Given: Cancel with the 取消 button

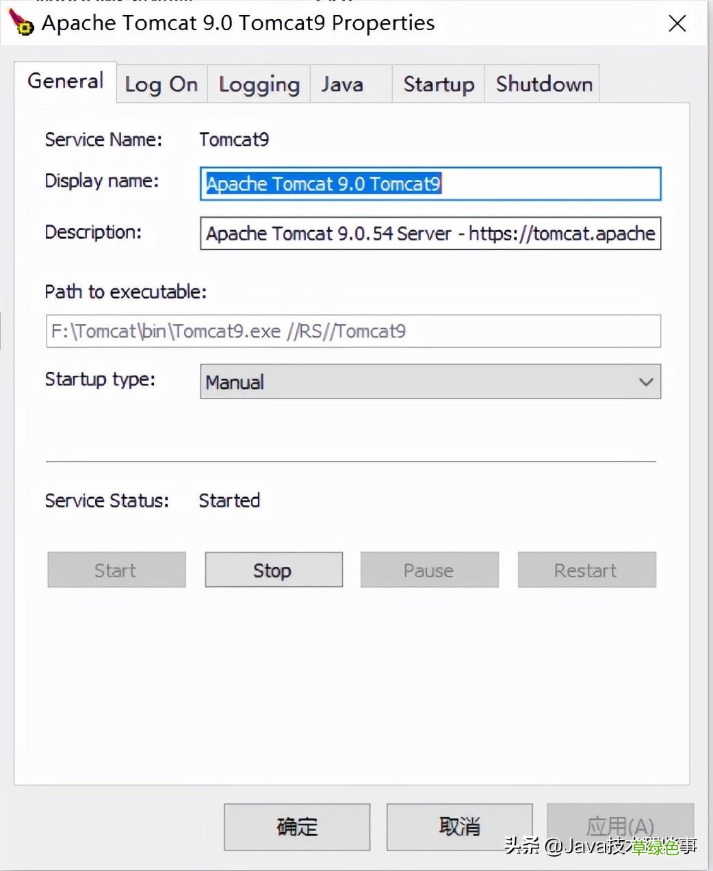Looking at the screenshot, I should [459, 826].
